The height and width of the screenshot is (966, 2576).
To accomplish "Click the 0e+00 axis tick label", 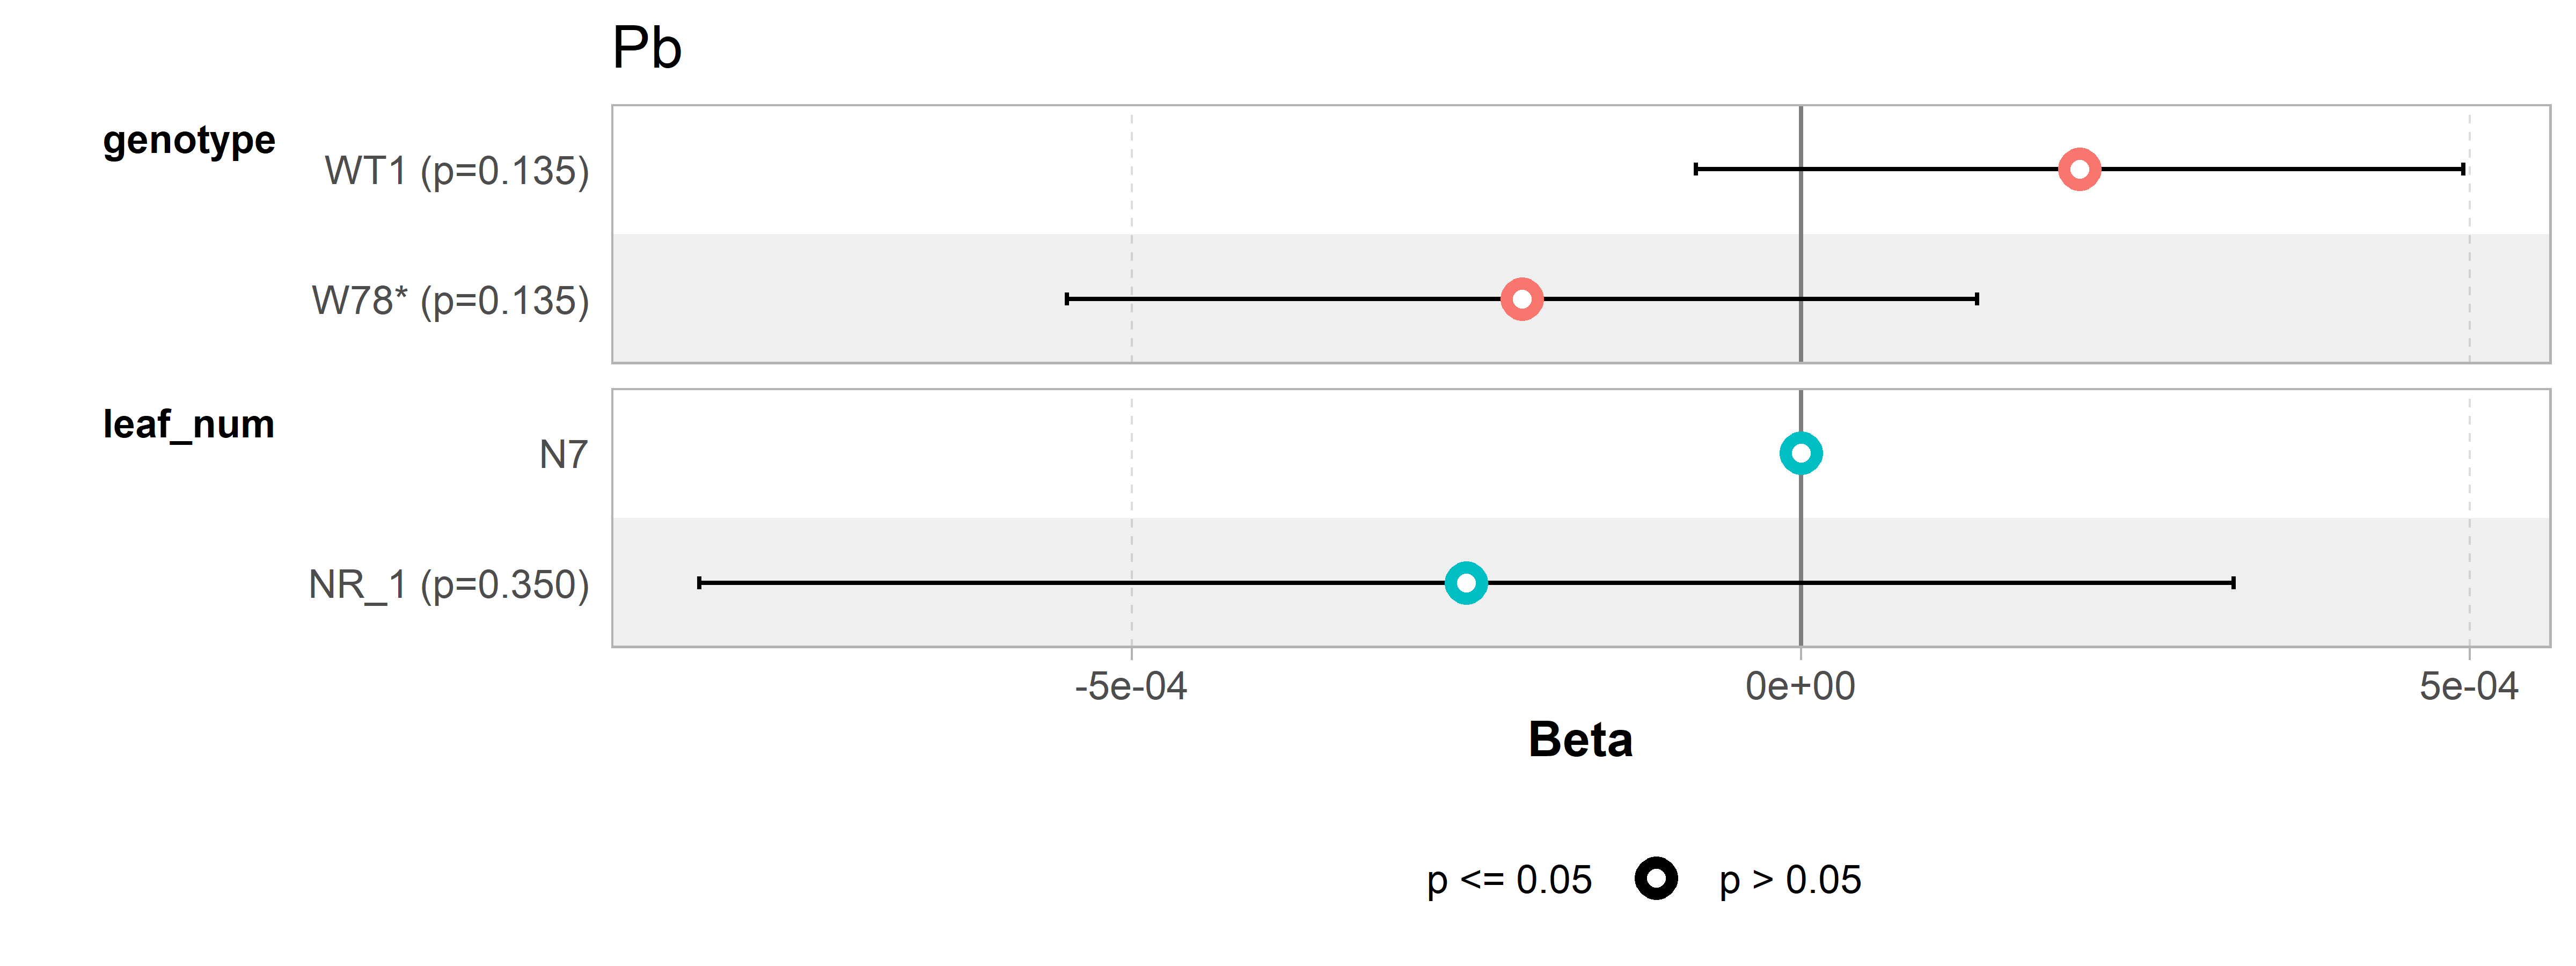I will (x=1800, y=687).
